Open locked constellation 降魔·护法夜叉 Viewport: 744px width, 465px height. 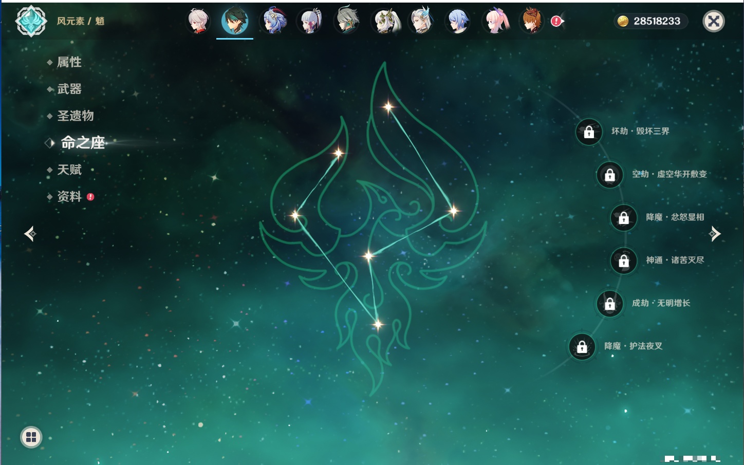(582, 347)
